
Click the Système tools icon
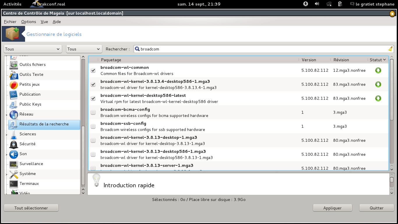[14, 174]
